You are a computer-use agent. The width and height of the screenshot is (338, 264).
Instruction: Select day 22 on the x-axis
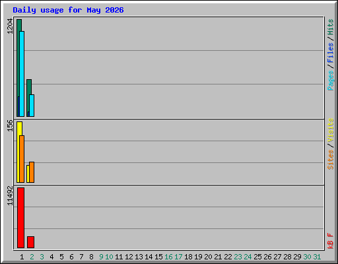point(228,257)
